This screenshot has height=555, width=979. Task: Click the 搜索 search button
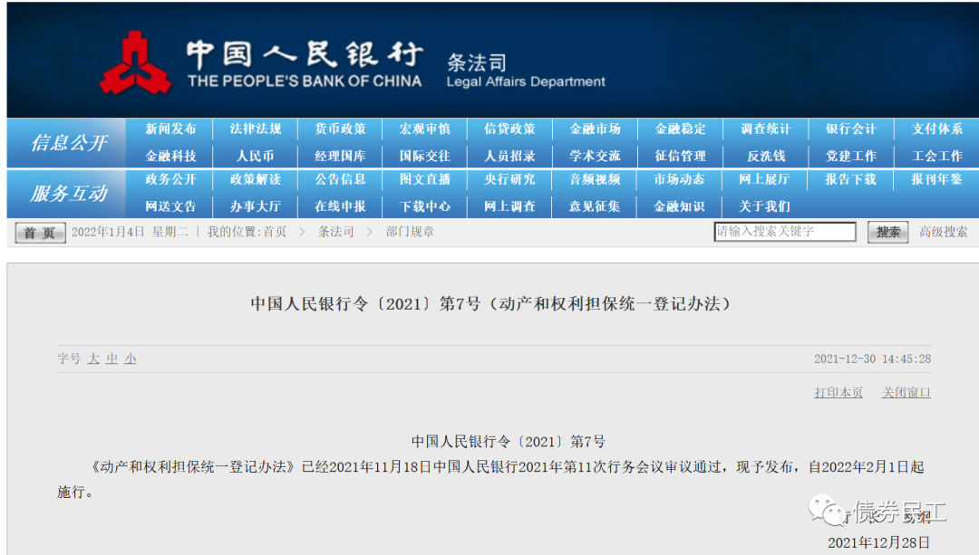pos(888,232)
